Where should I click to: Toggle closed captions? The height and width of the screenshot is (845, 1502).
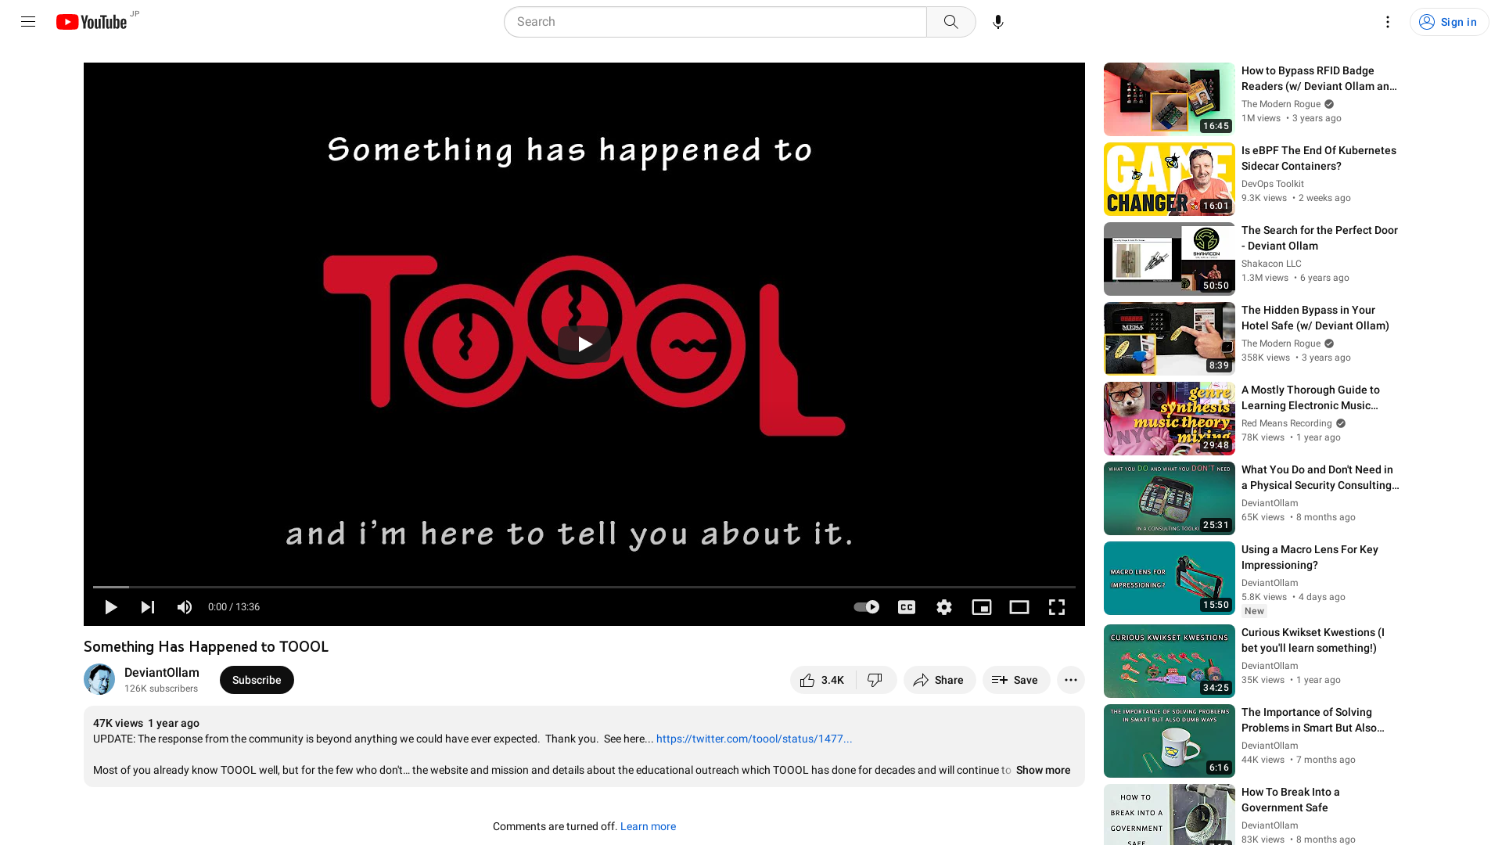tap(907, 607)
